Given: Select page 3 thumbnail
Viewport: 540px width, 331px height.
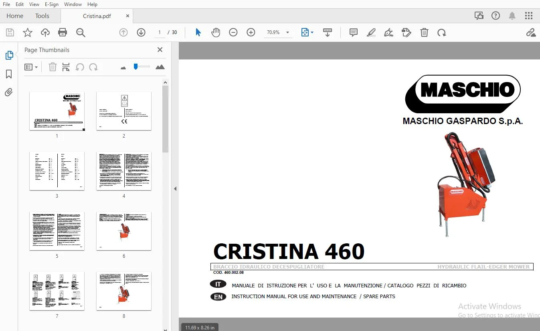Looking at the screenshot, I should pos(57,171).
